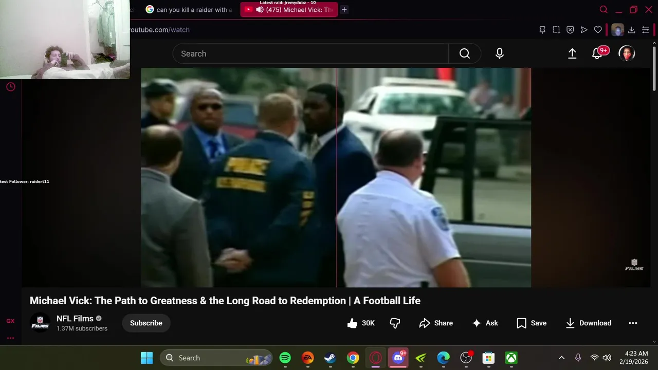Click the video player to pause

tap(336, 177)
